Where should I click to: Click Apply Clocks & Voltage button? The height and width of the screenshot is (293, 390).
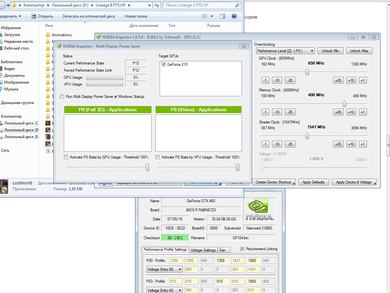pos(354,182)
